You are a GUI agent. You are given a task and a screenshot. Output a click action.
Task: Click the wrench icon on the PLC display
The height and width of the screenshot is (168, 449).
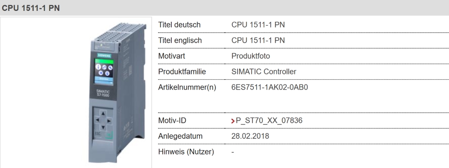110,67
